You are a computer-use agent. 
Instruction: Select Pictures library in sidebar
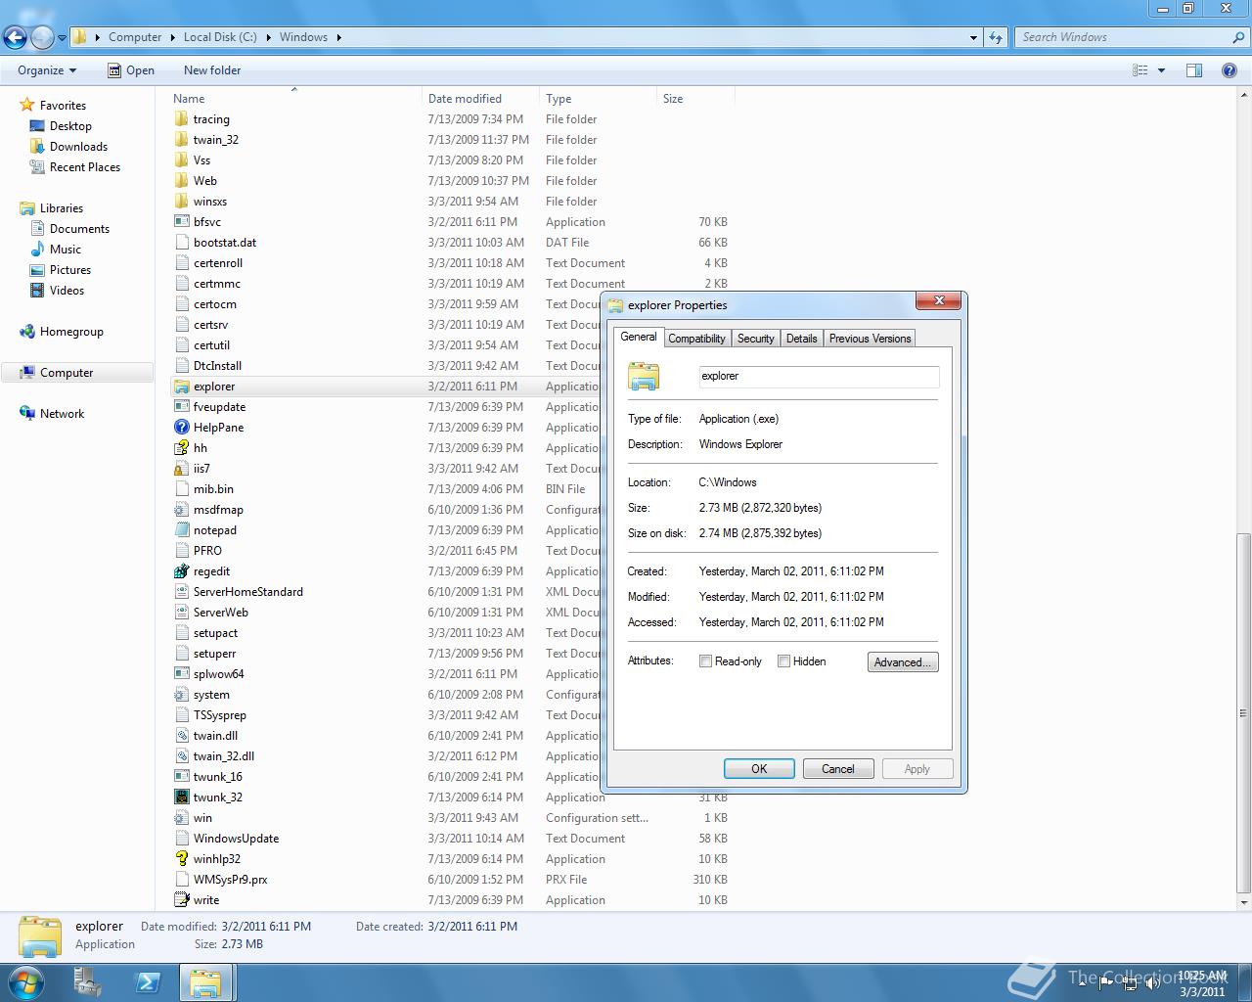[x=70, y=270]
